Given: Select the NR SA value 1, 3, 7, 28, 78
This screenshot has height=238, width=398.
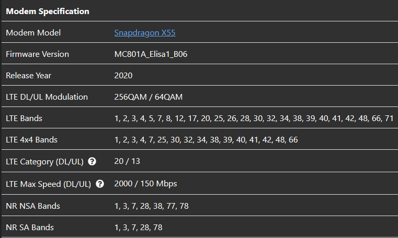Looking at the screenshot, I should [138, 228].
